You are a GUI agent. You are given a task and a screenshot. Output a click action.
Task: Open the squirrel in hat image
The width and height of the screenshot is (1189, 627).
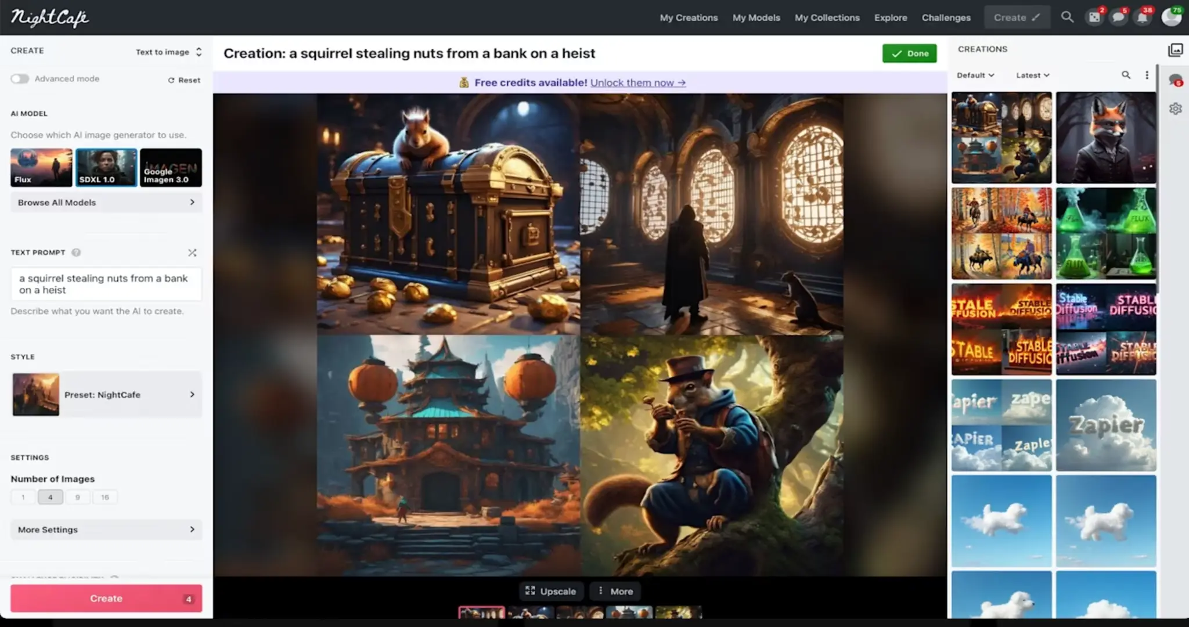pyautogui.click(x=712, y=455)
